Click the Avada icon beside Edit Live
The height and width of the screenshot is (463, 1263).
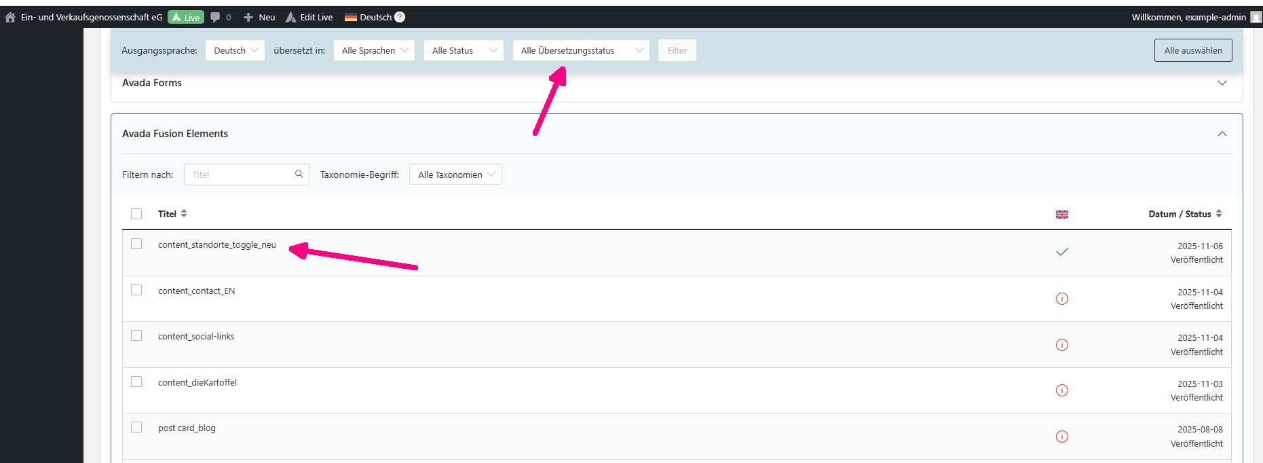point(291,18)
